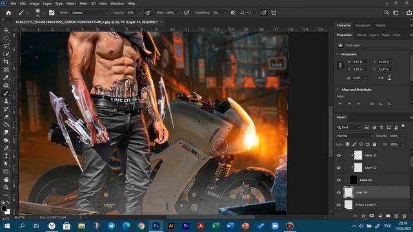Select the Polygonal Lasso tool

point(6,46)
